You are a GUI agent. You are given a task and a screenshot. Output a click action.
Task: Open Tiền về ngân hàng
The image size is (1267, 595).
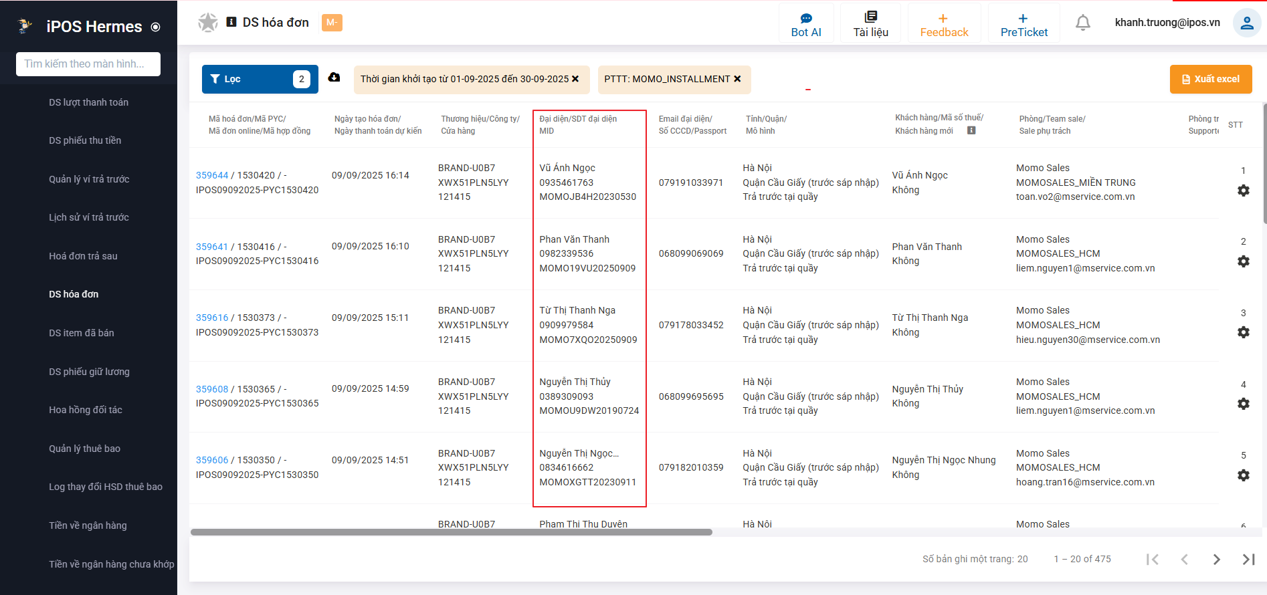[88, 525]
